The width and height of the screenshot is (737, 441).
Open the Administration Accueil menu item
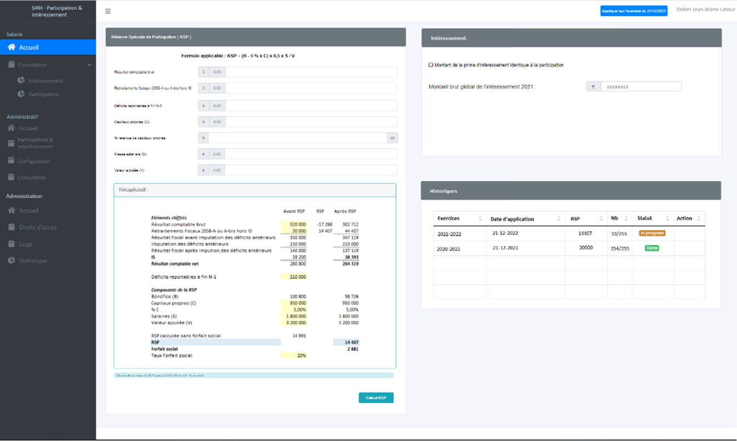point(28,211)
